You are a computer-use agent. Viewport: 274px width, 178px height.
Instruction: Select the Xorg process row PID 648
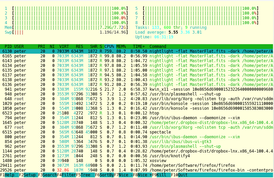point(136,99)
